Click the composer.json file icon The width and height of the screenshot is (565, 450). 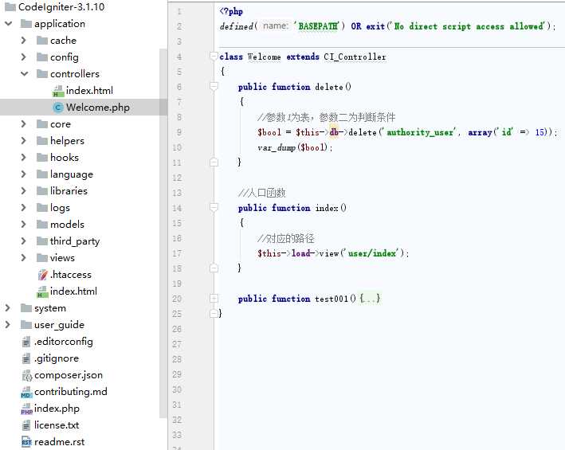tap(26, 375)
